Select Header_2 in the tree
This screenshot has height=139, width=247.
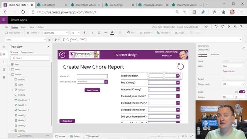click(x=22, y=120)
